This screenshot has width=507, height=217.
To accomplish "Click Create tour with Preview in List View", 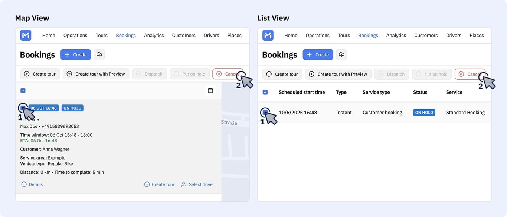I will pyautogui.click(x=338, y=74).
